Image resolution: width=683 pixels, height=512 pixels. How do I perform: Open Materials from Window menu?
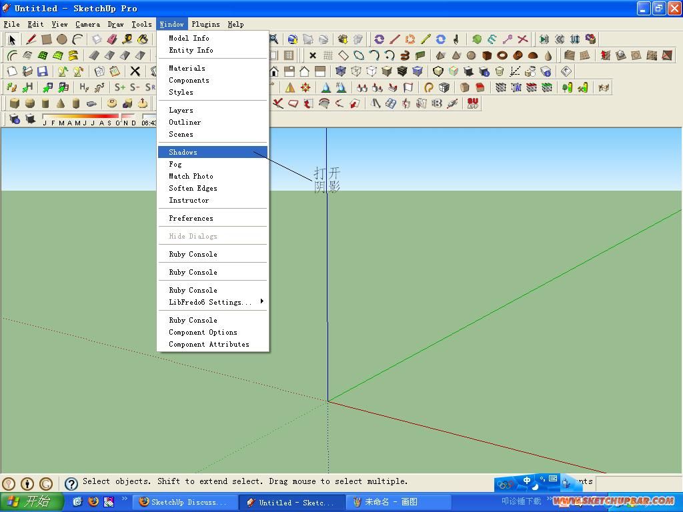(213, 68)
